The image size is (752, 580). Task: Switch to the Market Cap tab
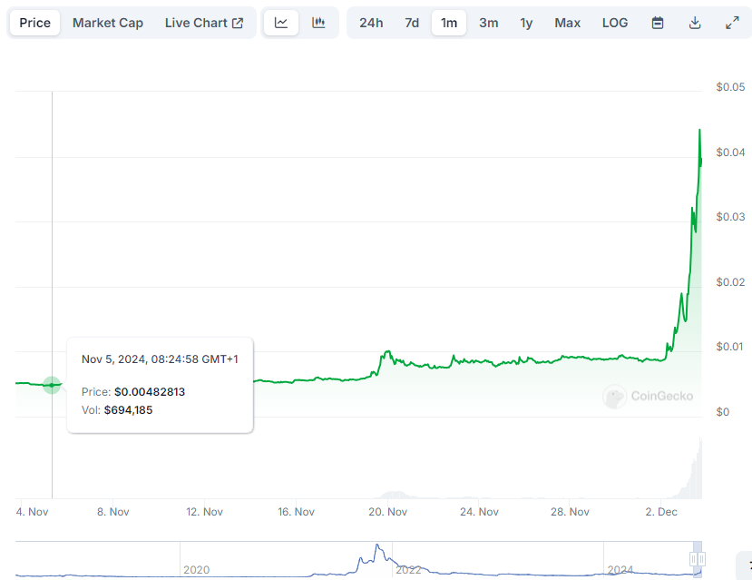coord(107,23)
